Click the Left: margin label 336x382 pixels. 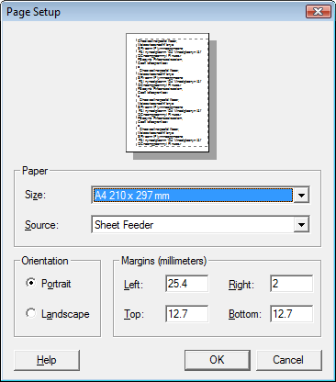133,285
